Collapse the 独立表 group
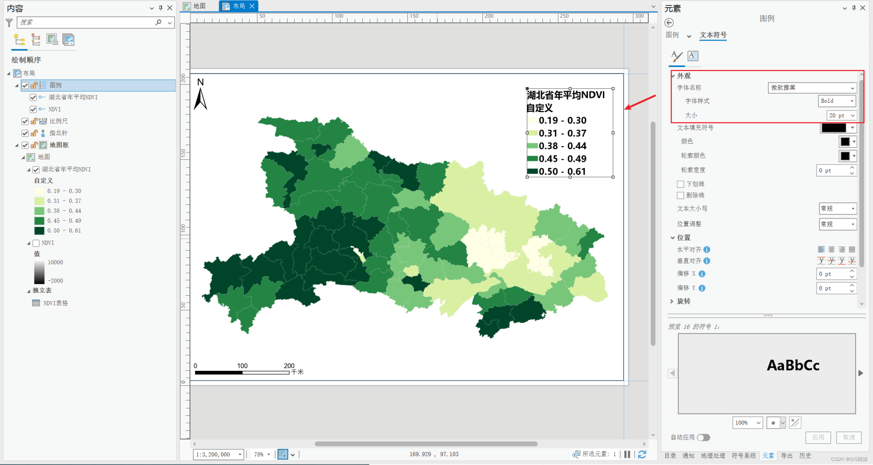Viewport: 873px width, 465px height. (29, 291)
